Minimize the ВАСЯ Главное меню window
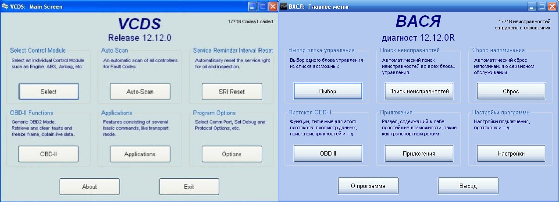 (532, 7)
